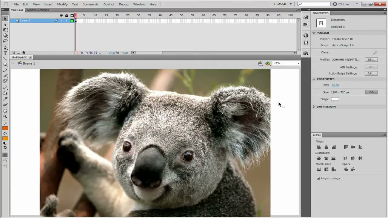Image resolution: width=388 pixels, height=218 pixels.
Task: Select the Lasso tool
Action: [5, 41]
